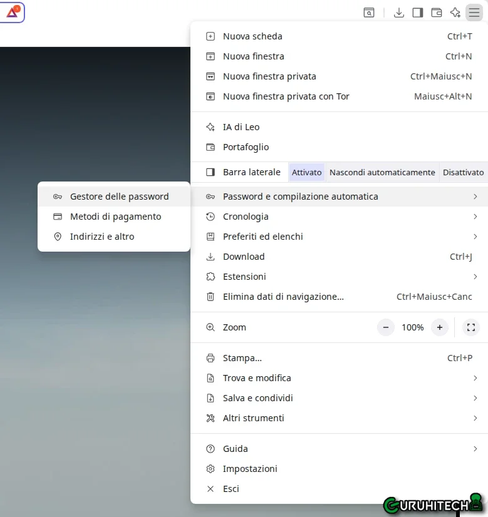Set Barra laterale to Attivato
This screenshot has width=488, height=517.
coord(307,172)
